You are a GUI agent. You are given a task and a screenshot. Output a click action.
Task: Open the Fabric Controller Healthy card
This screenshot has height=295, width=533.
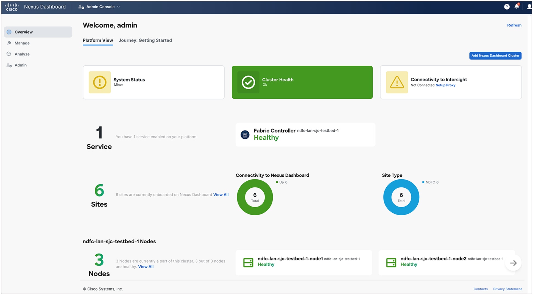(305, 135)
